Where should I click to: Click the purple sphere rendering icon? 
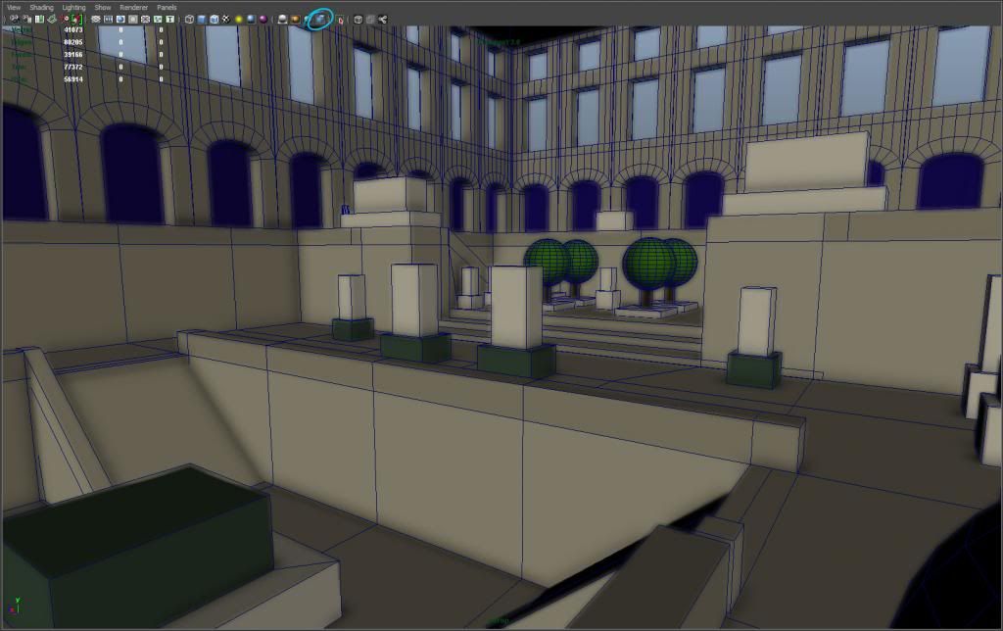point(263,20)
